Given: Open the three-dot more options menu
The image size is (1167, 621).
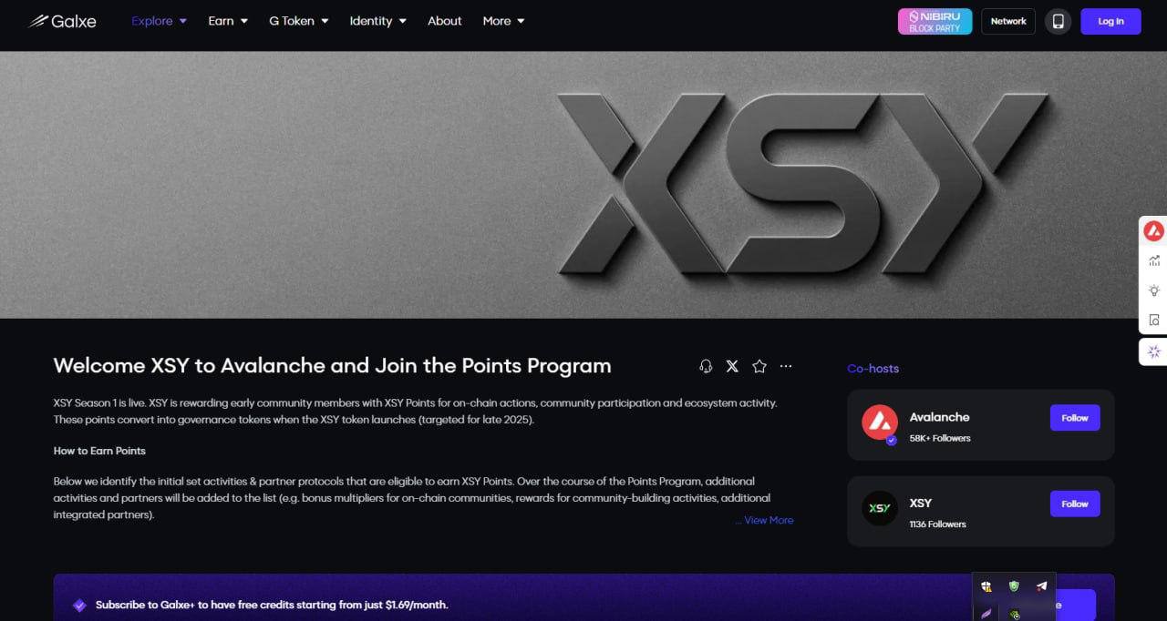Looking at the screenshot, I should click(786, 366).
